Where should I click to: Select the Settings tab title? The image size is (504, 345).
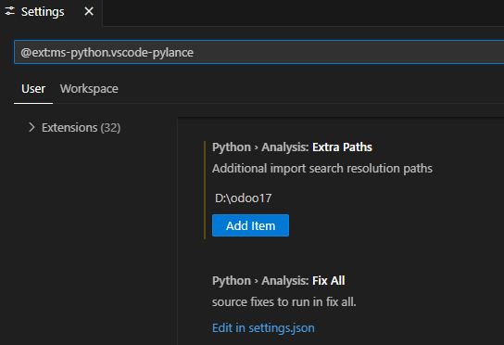click(43, 12)
